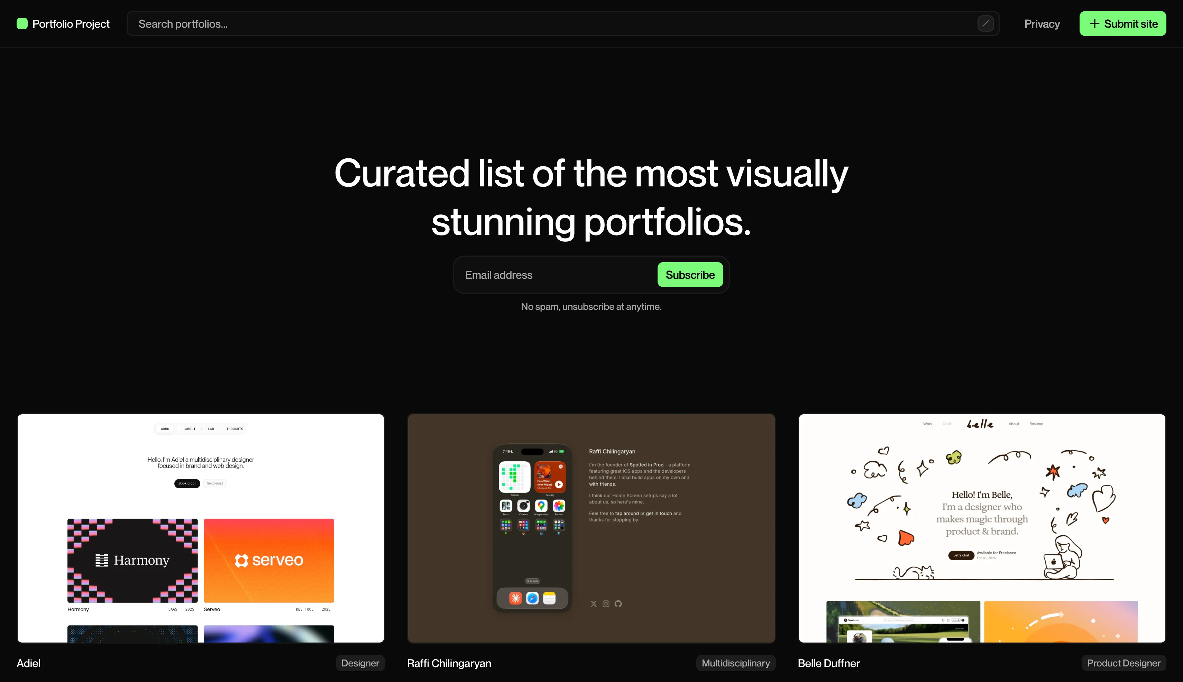Open the Privacy page link
Screen dimensions: 1183x682
(1042, 24)
